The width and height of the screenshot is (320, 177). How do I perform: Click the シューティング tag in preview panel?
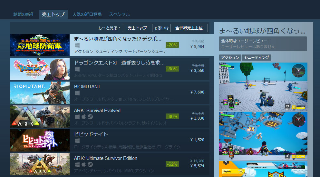(x=257, y=58)
